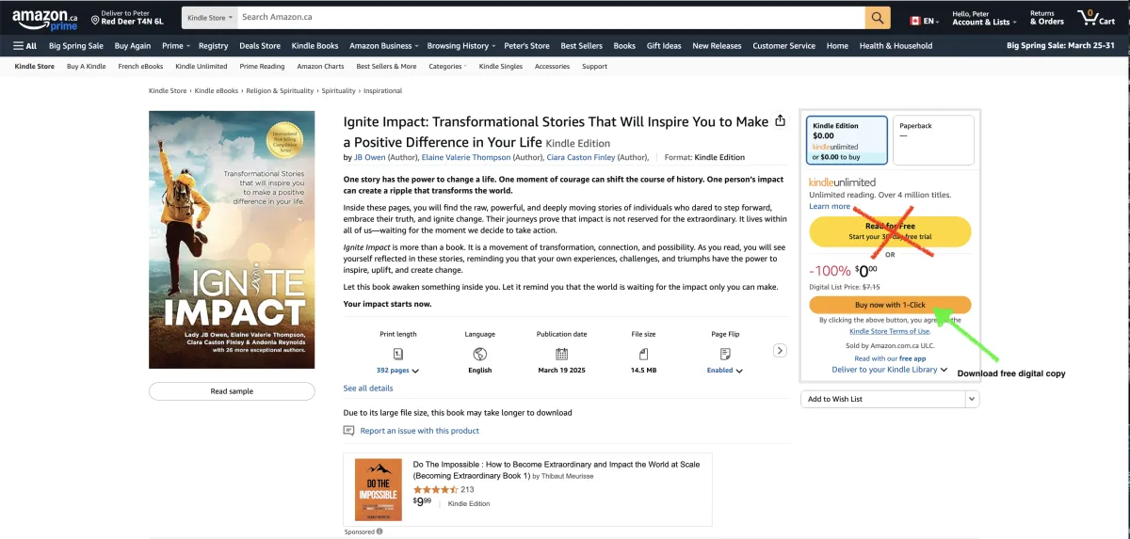Click Learn more under Kindle Unlimited
Image resolution: width=1130 pixels, height=539 pixels.
click(x=829, y=206)
